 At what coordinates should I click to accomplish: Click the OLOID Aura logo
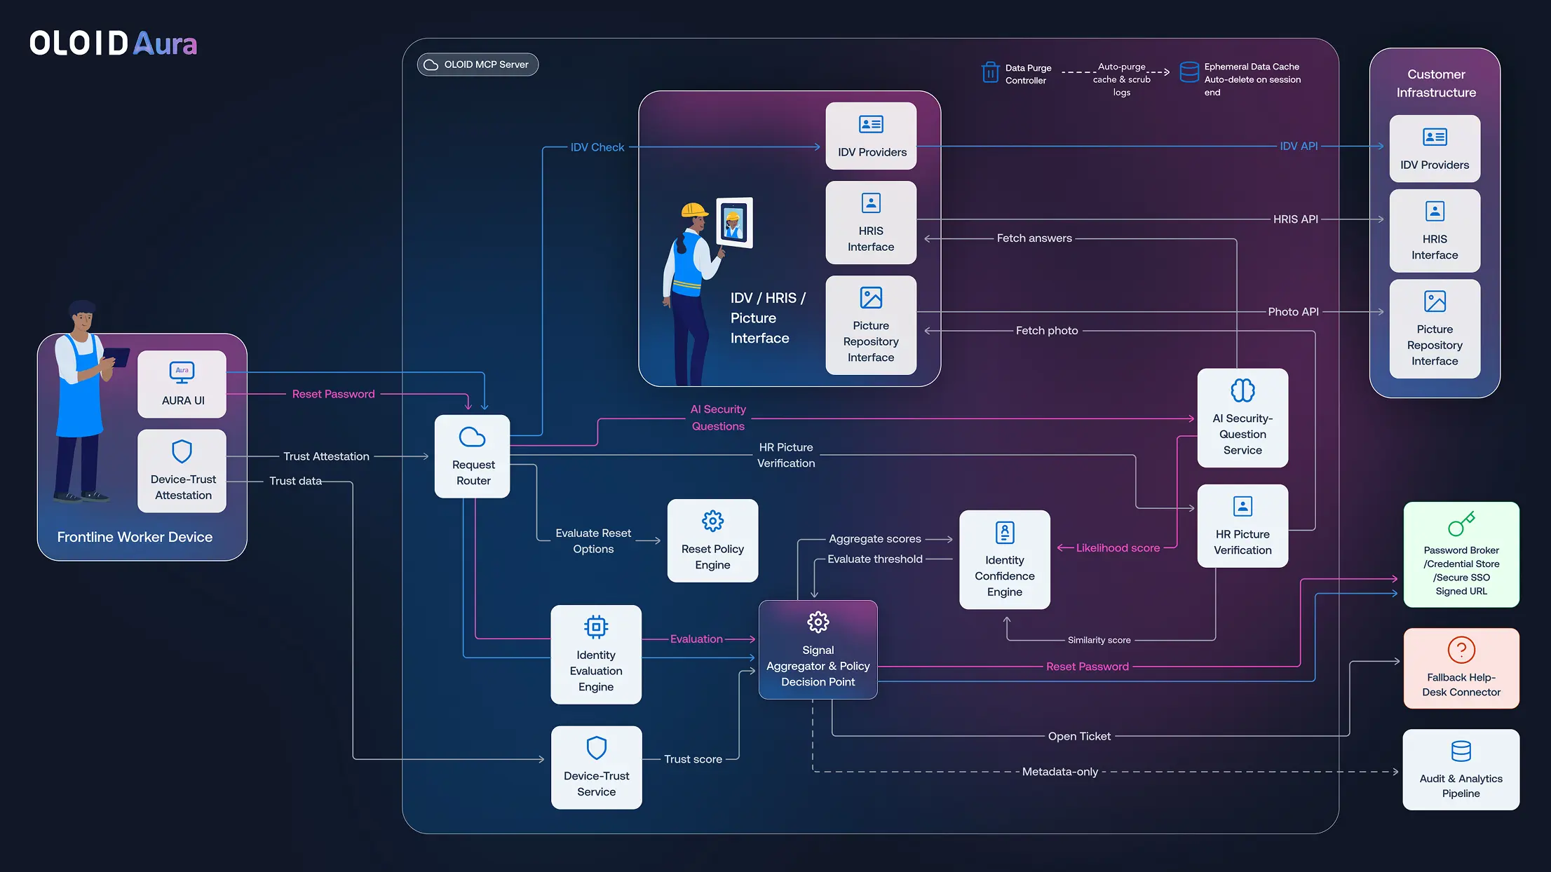point(112,43)
